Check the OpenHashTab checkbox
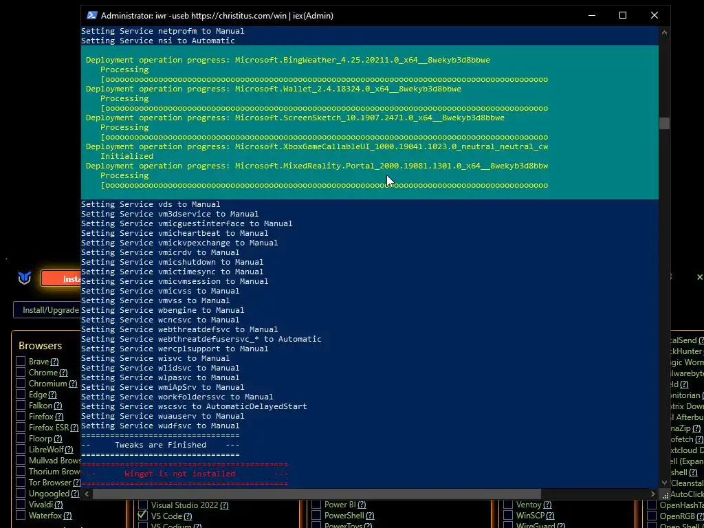704x528 pixels. pyautogui.click(x=652, y=505)
